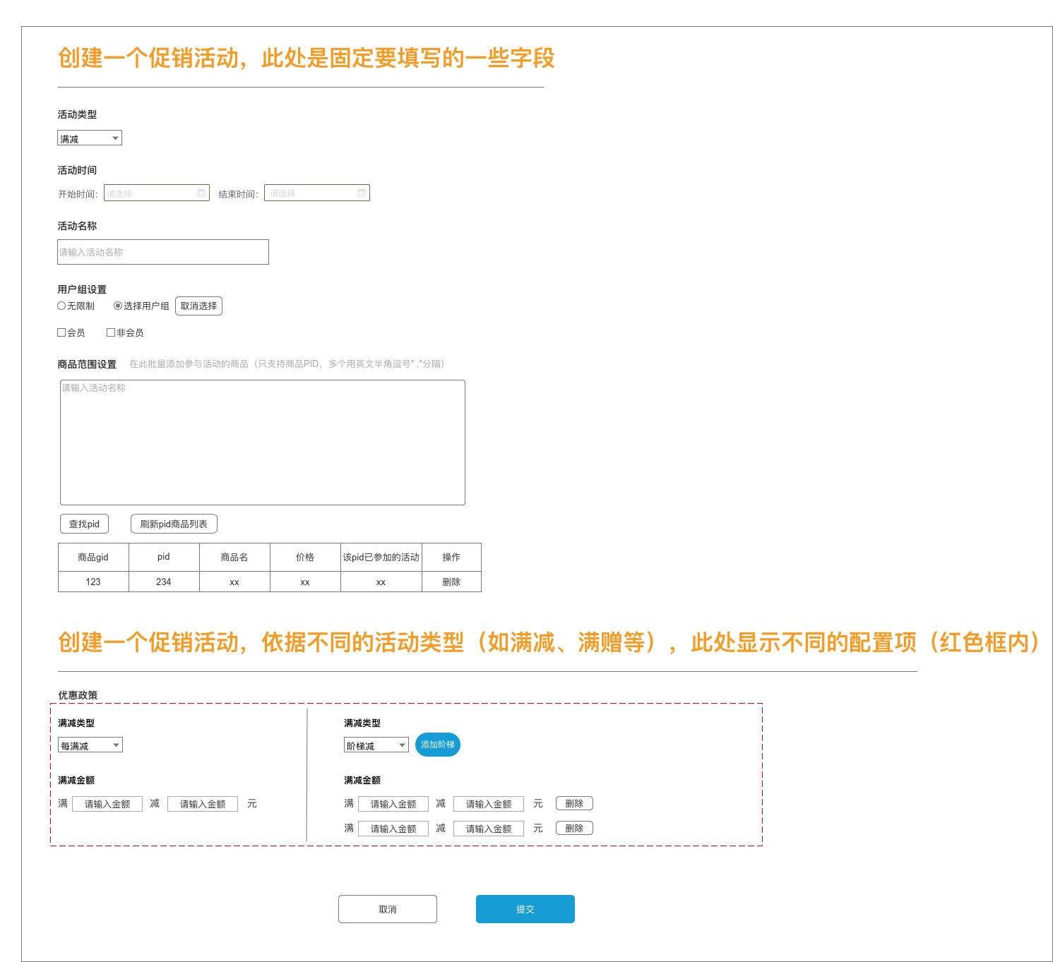Delete the second 阶梯 amount row
This screenshot has height=962, width=1053.
(x=574, y=828)
